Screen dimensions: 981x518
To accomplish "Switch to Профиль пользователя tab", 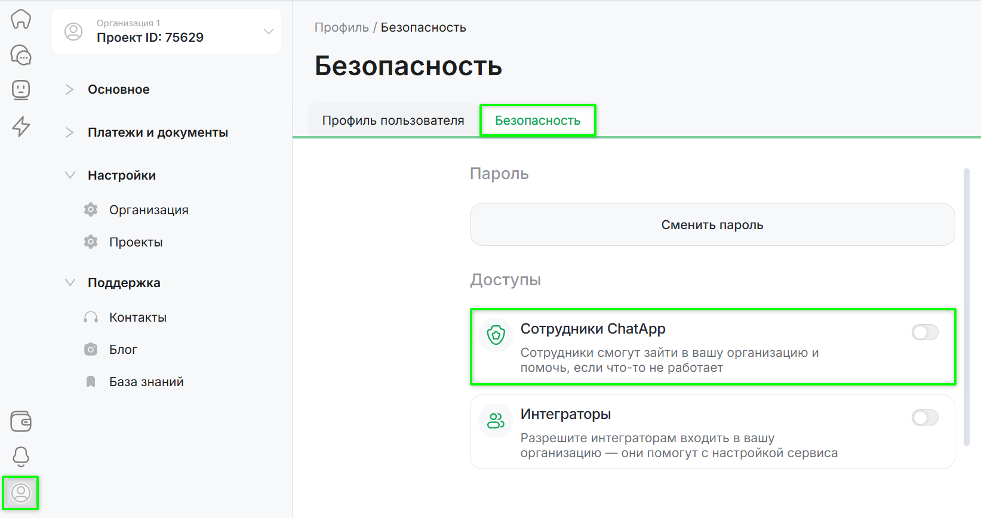I will (x=393, y=121).
